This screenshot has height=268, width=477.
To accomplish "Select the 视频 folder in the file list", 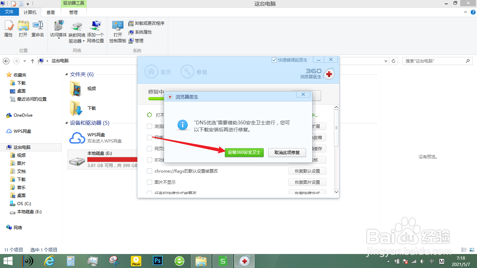I will point(83,89).
